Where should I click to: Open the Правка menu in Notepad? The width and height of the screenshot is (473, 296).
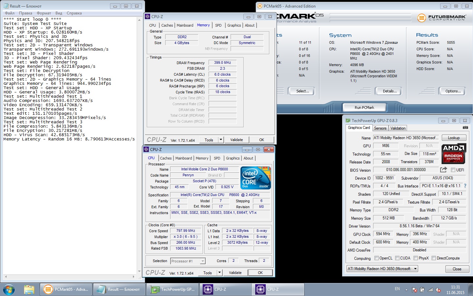(26, 13)
